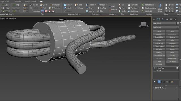The image size is (181, 101).
Task: Open the Modifier List dropdown
Action: coord(166,27)
